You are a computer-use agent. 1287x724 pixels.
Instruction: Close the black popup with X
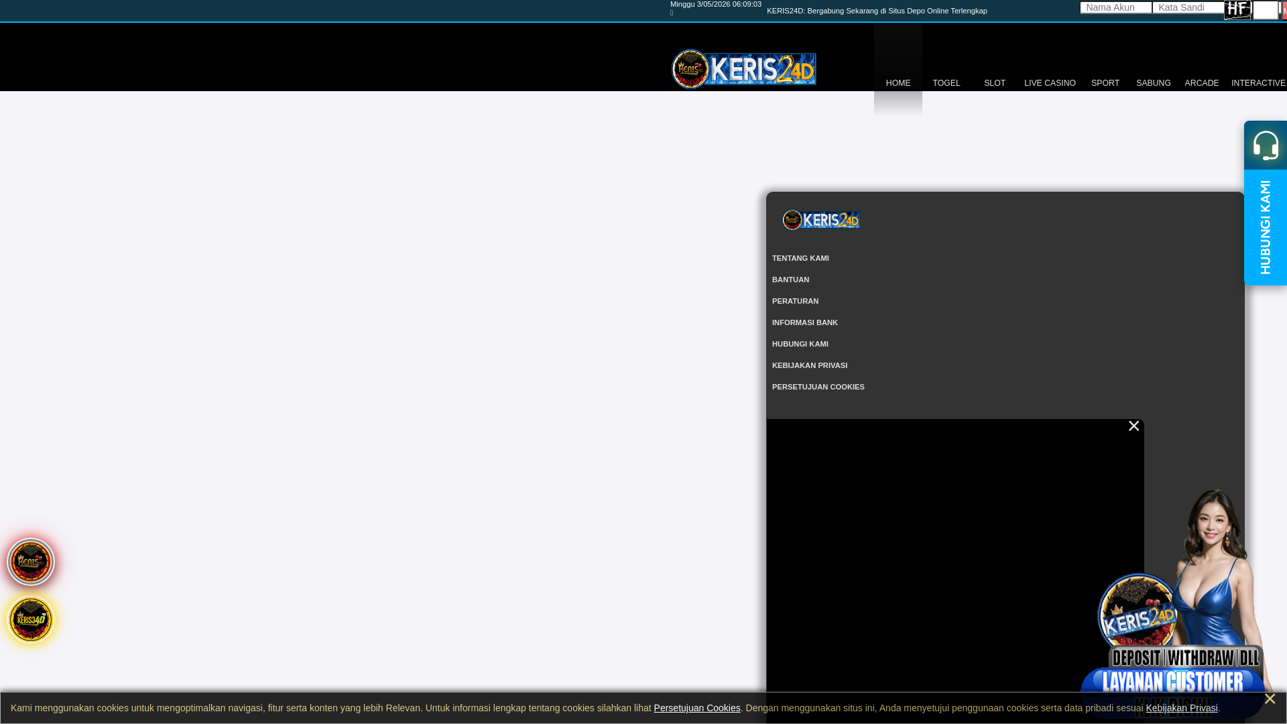[1133, 426]
